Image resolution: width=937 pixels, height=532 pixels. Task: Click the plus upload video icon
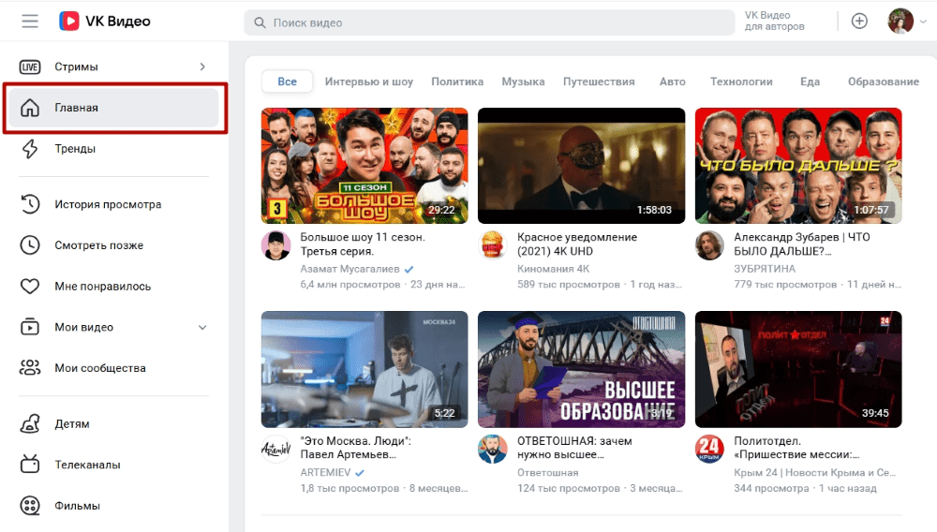859,22
